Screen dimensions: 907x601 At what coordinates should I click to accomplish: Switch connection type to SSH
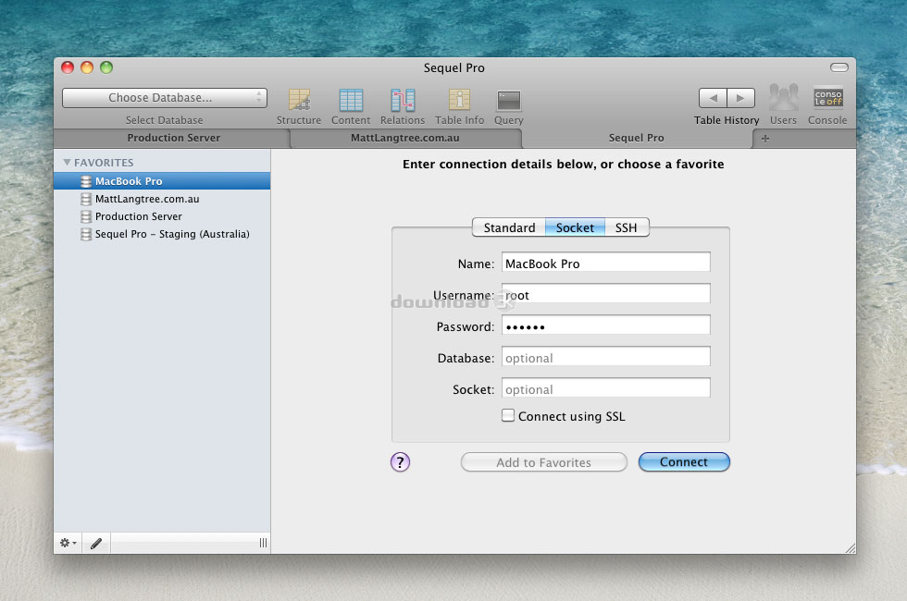pyautogui.click(x=627, y=227)
